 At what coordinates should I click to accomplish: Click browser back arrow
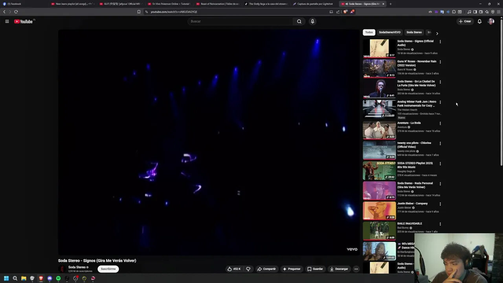pos(4,12)
